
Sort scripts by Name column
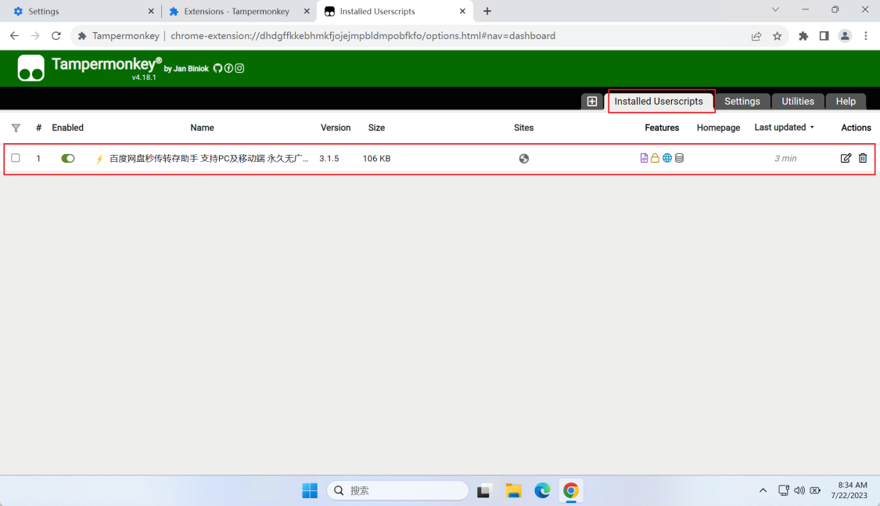pos(202,128)
